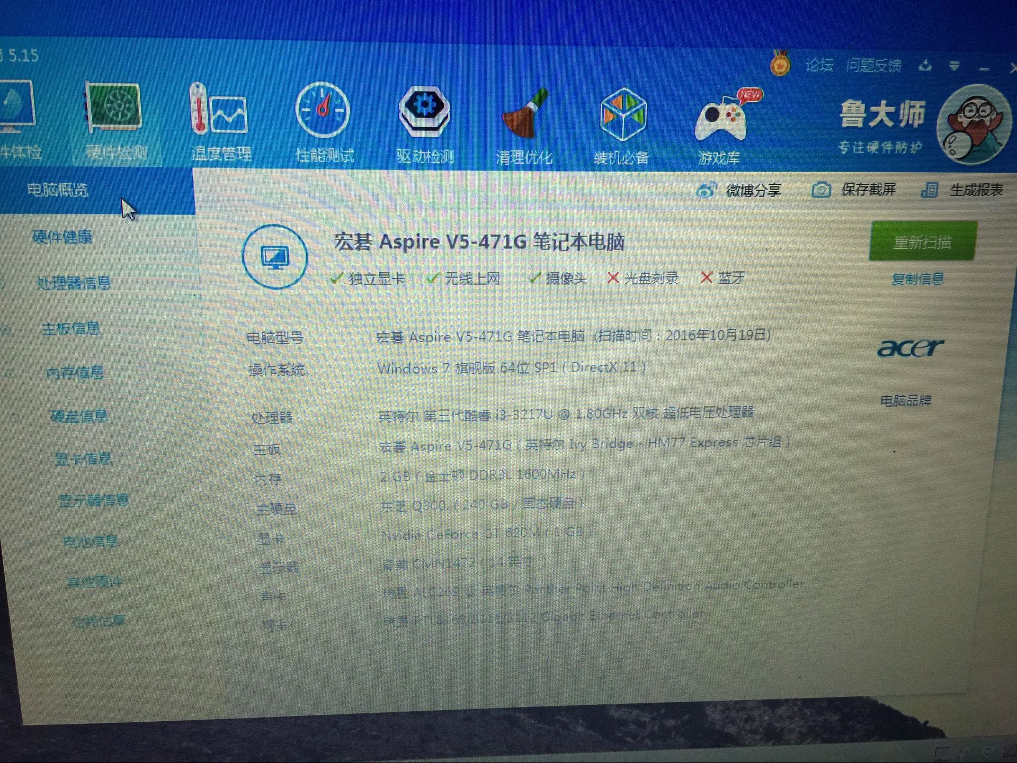Click the 显示器 row label

click(279, 568)
